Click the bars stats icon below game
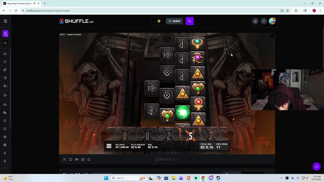Image resolution: width=324 pixels, height=182 pixels. click(76, 160)
